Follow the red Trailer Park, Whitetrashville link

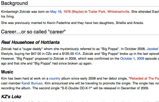(109, 12)
